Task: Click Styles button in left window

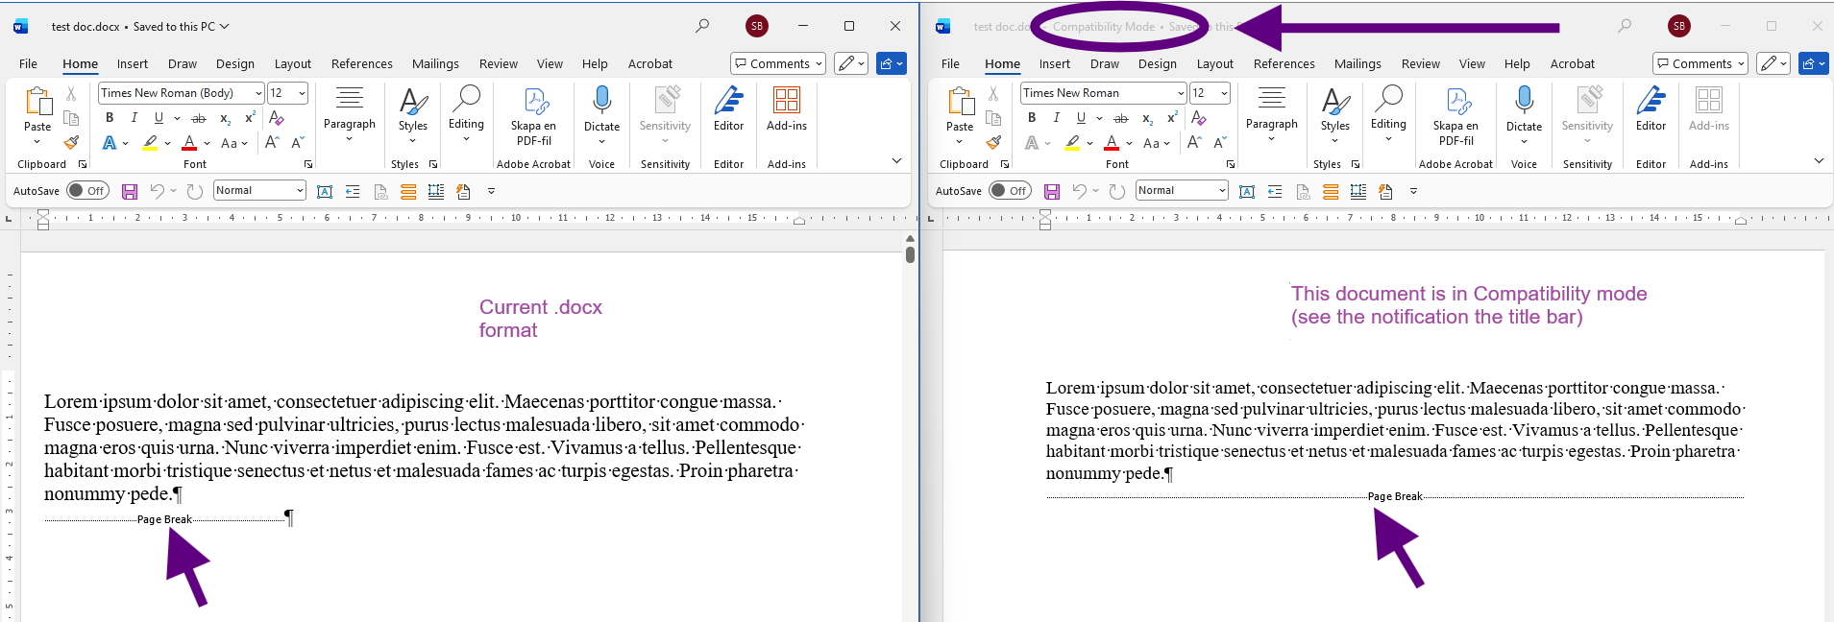Action: tap(413, 114)
